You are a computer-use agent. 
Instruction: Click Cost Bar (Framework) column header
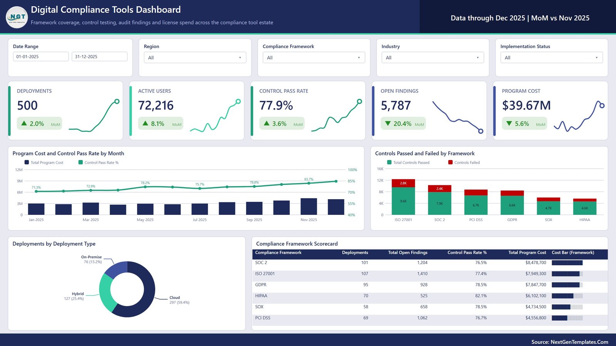(573, 253)
